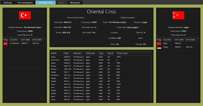Click Hedjaz end date 1842.7.24

click(x=189, y=47)
